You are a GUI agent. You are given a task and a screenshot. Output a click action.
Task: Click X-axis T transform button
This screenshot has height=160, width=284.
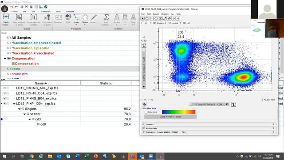(x=234, y=104)
